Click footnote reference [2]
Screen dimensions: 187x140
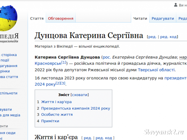pyautogui.click(x=58, y=83)
